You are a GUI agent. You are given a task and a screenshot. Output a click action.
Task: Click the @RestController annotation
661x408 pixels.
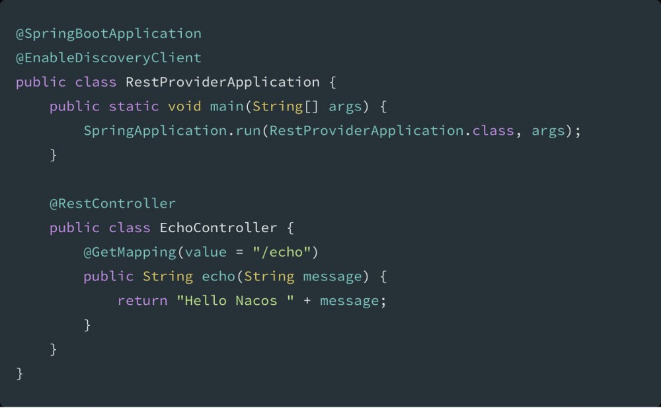coord(112,203)
